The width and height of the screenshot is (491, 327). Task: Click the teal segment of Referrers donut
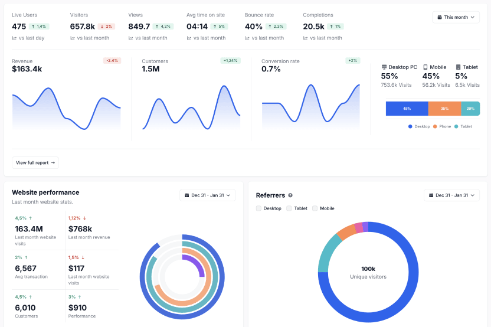(327, 253)
